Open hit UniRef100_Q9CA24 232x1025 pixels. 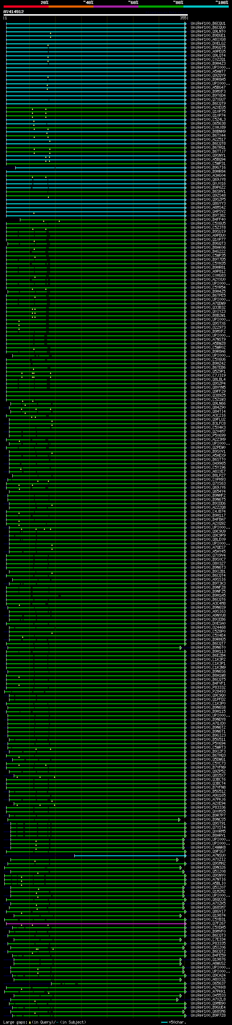pyautogui.click(x=208, y=975)
